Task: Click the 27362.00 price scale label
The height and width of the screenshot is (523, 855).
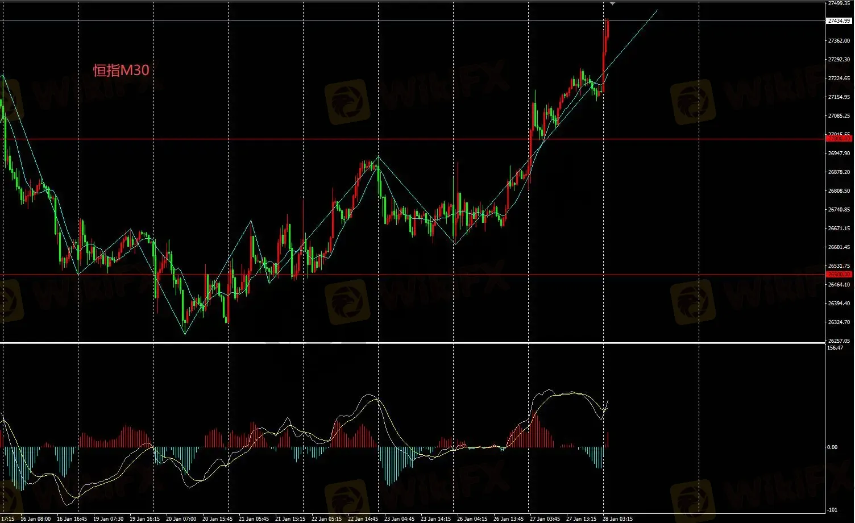Action: coord(839,41)
